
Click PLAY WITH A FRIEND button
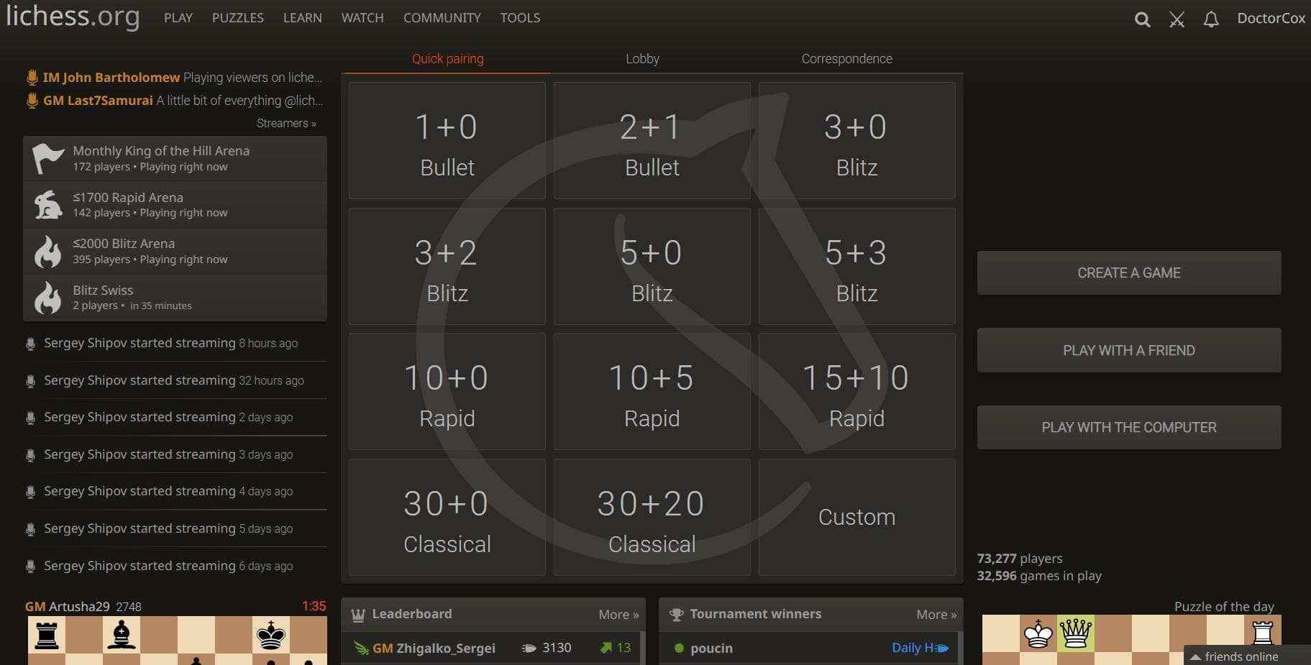coord(1129,350)
